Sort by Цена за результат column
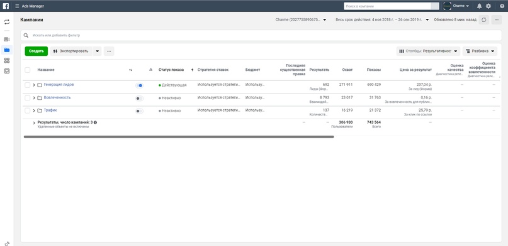The width and height of the screenshot is (508, 246). pos(415,70)
